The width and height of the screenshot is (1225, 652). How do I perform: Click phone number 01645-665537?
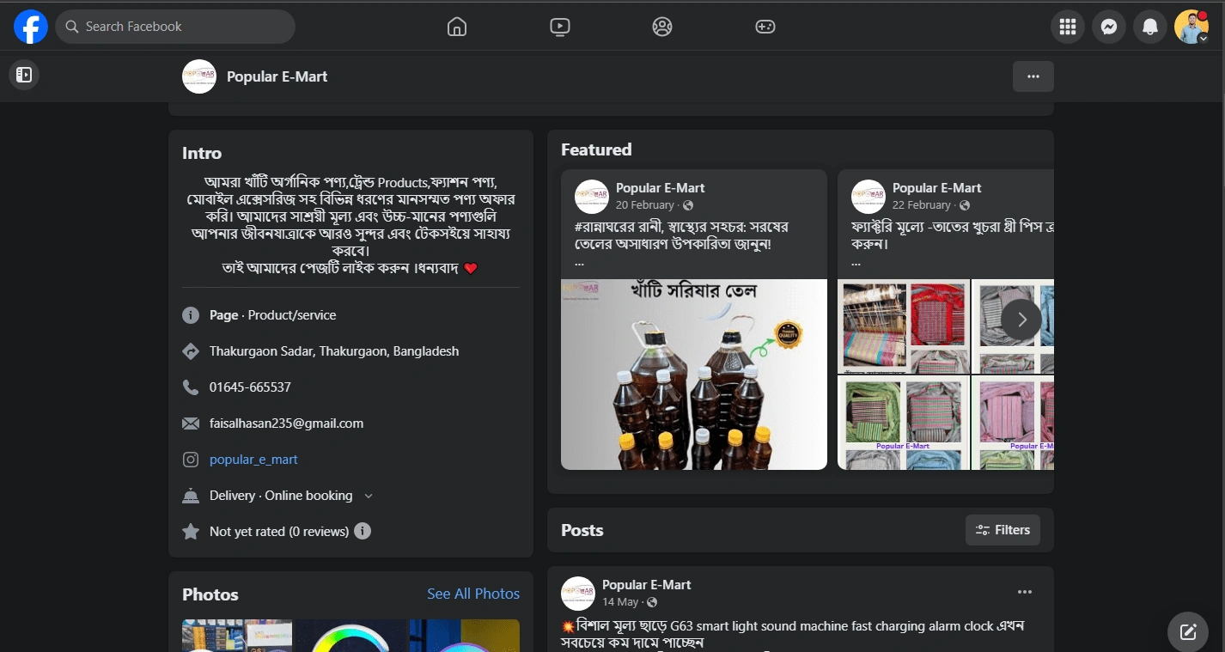click(x=250, y=387)
